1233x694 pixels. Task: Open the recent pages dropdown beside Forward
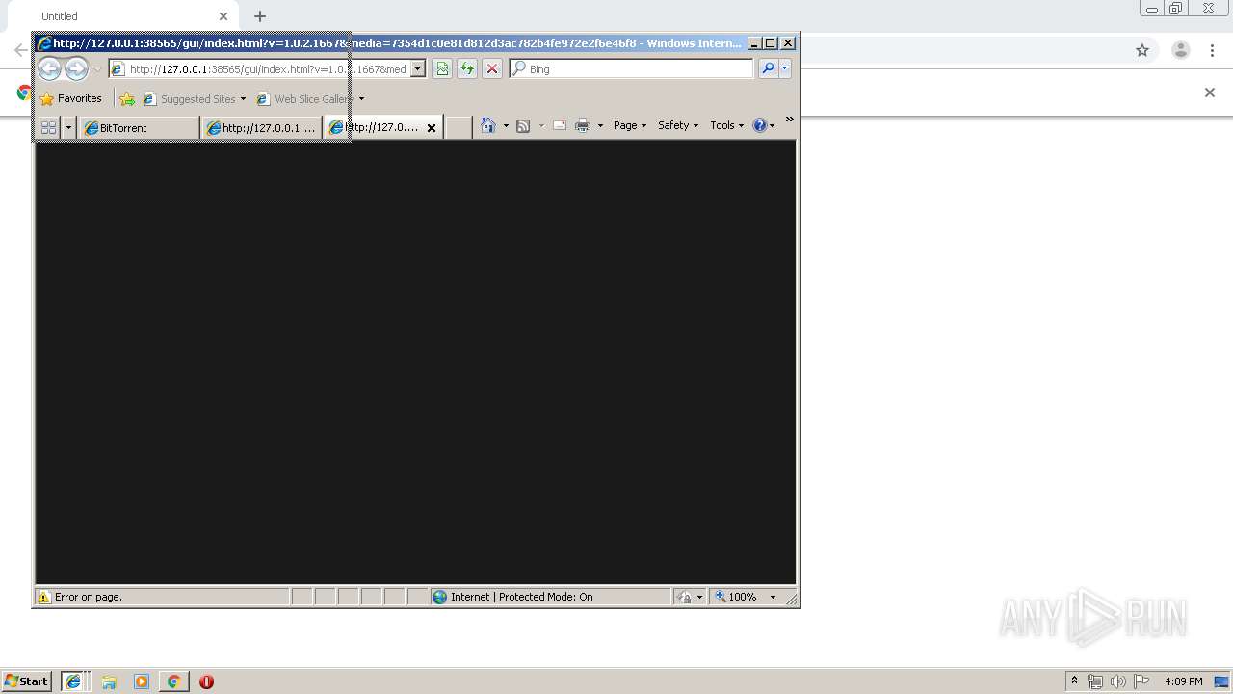[97, 69]
